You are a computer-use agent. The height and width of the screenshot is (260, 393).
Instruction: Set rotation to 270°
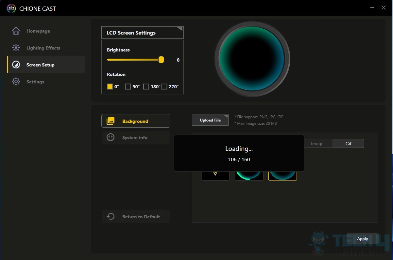point(164,87)
